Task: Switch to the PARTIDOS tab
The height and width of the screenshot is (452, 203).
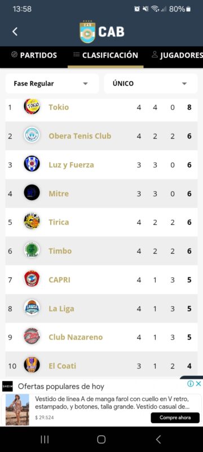Action: [34, 55]
